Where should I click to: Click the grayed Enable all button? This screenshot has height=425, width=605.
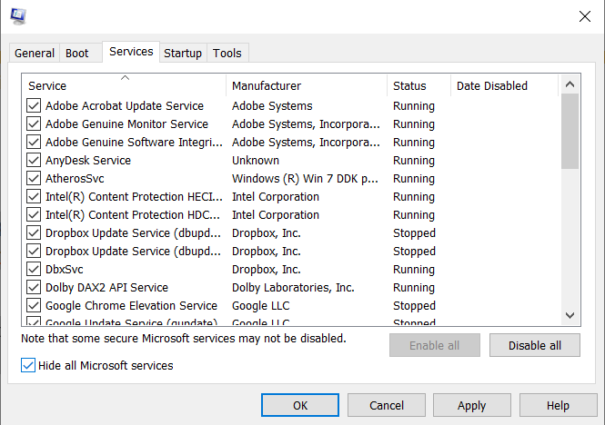tap(435, 345)
